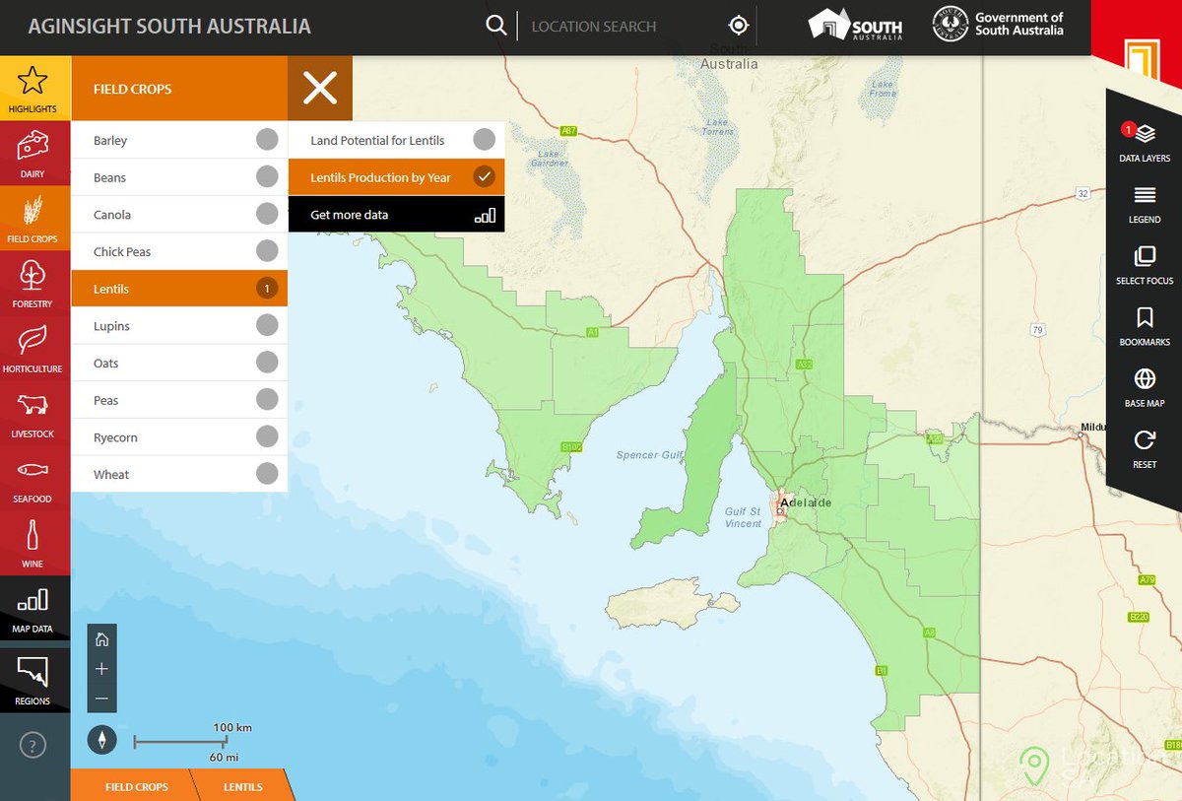Open the Livestock category
The image size is (1182, 801).
click(x=34, y=413)
